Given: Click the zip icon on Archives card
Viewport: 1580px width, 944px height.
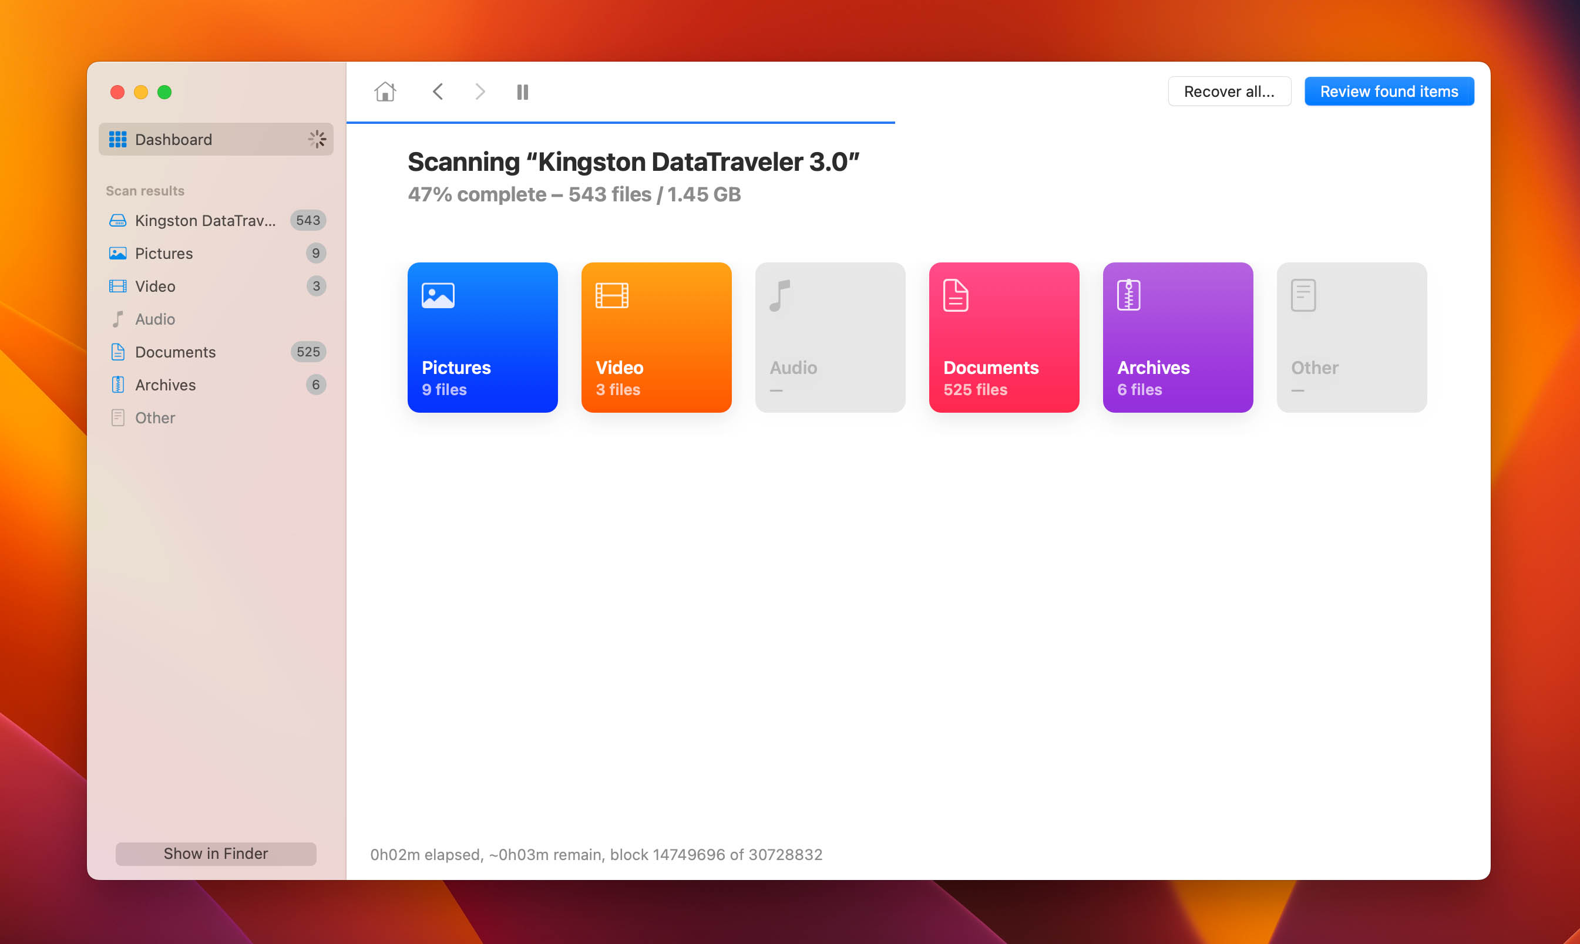Looking at the screenshot, I should click(x=1128, y=296).
